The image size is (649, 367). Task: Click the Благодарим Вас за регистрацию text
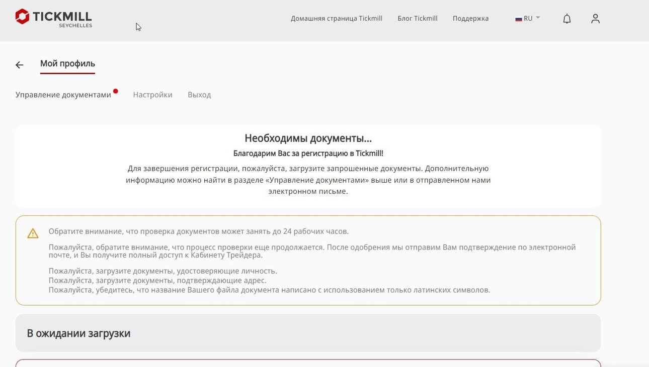coord(308,154)
